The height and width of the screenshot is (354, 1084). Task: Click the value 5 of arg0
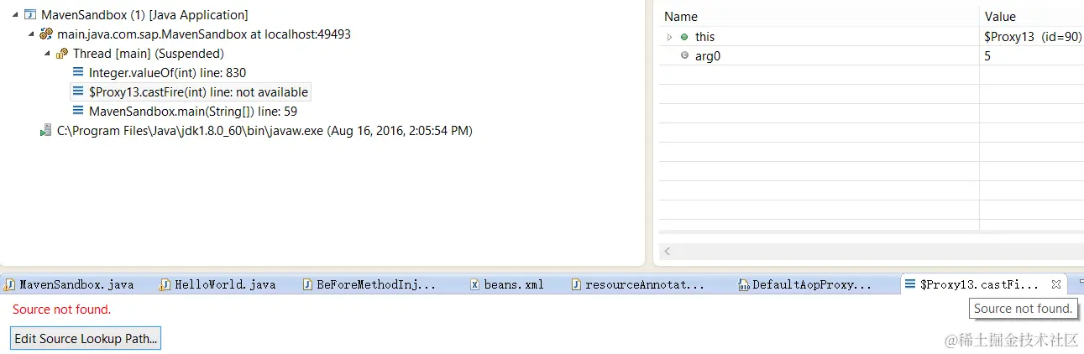[x=987, y=55]
